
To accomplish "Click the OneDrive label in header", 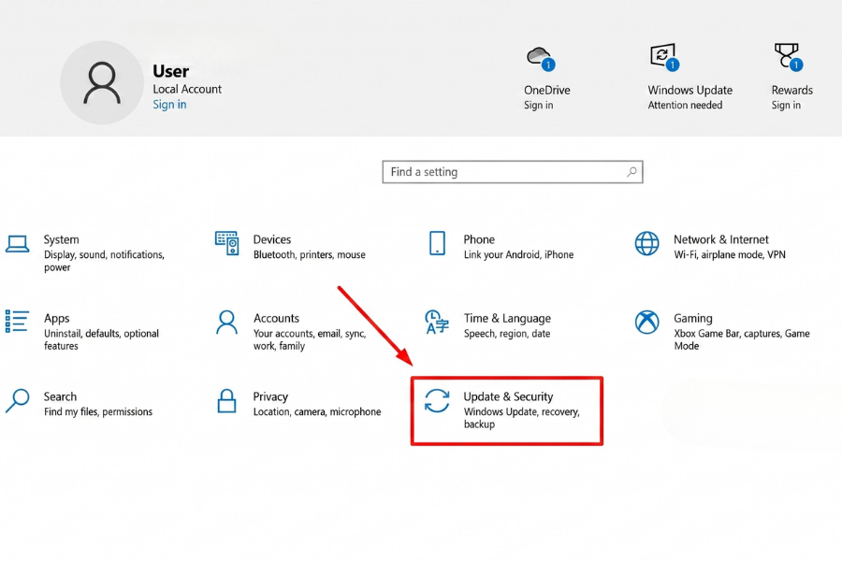I will [547, 90].
